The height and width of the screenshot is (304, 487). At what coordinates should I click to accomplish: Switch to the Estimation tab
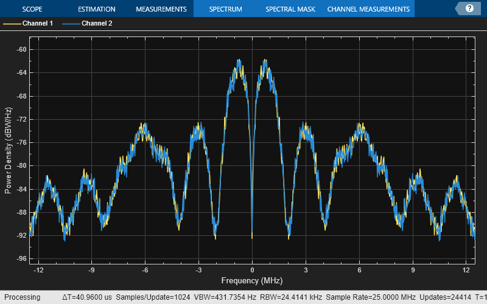(x=96, y=9)
